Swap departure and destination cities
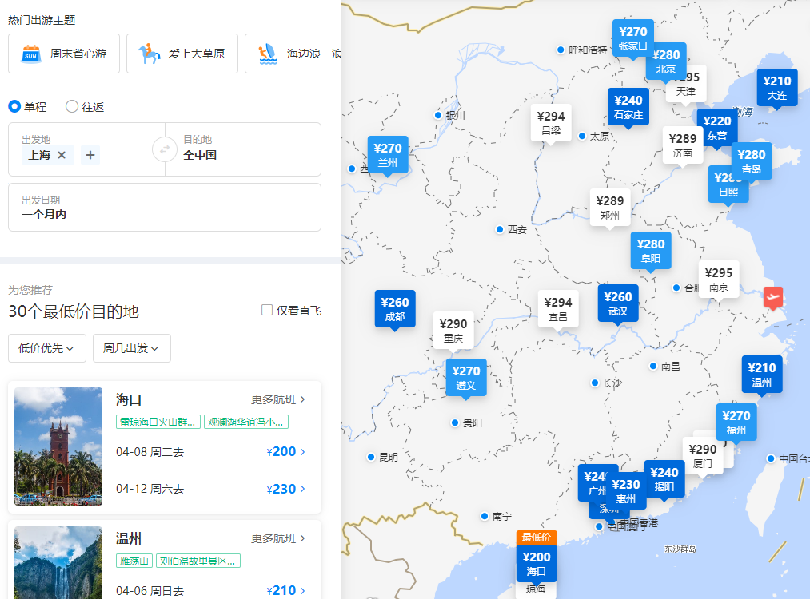810x599 pixels. pyautogui.click(x=165, y=149)
